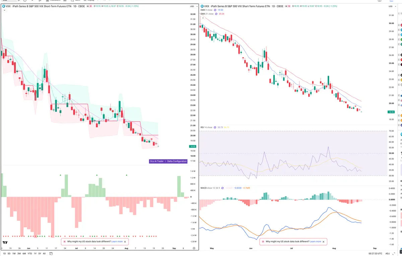Click 18.95 price label on right chart
Viewport: 402px width, 256px height.
[x=391, y=112]
